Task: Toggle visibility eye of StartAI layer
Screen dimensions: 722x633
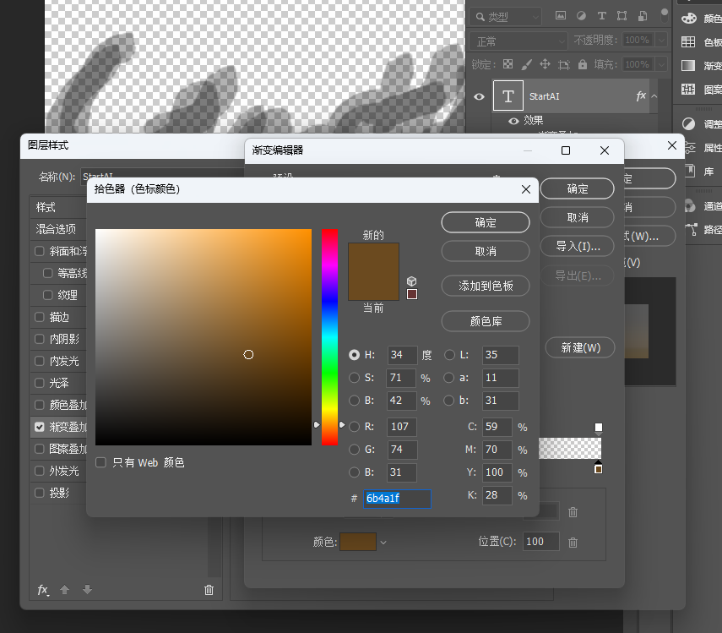Action: (x=479, y=96)
